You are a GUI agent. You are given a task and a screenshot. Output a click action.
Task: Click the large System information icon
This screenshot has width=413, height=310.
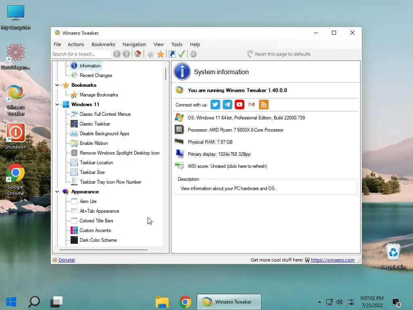click(182, 71)
